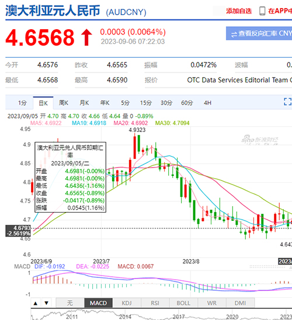Select the 周K weekly chart tab
Screen dimensions: 292x320
(64, 103)
